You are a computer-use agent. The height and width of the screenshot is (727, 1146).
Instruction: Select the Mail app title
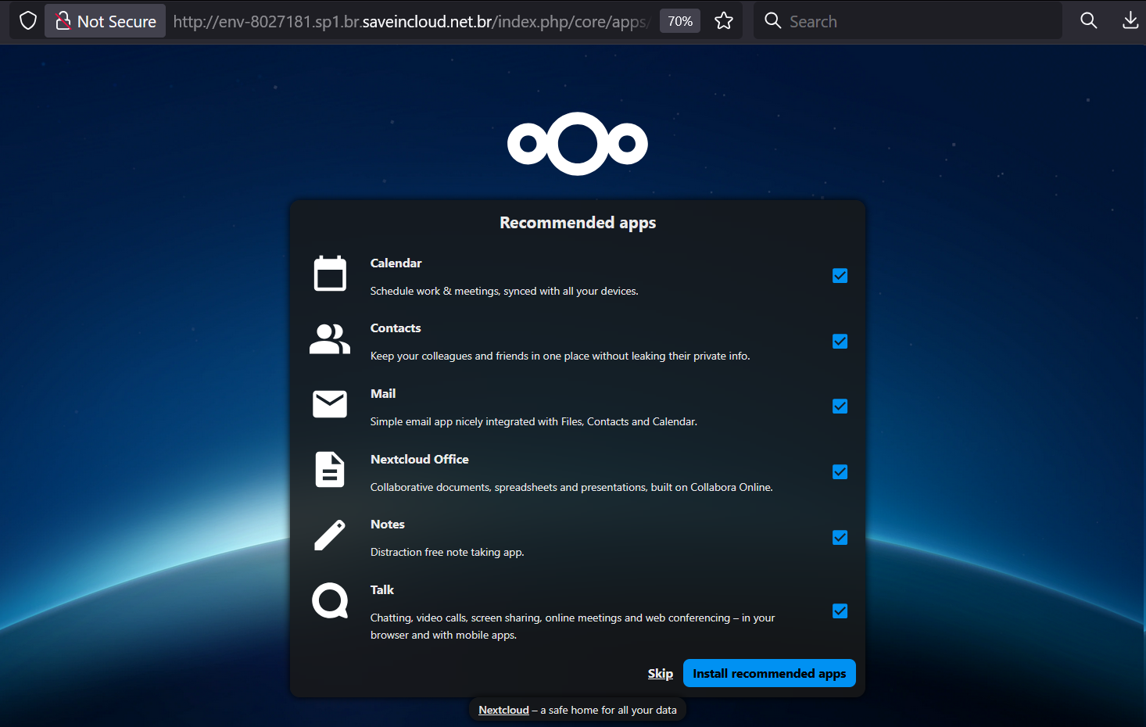383,394
